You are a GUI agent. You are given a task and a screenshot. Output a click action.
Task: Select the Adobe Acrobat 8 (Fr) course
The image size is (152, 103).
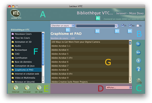(90, 74)
